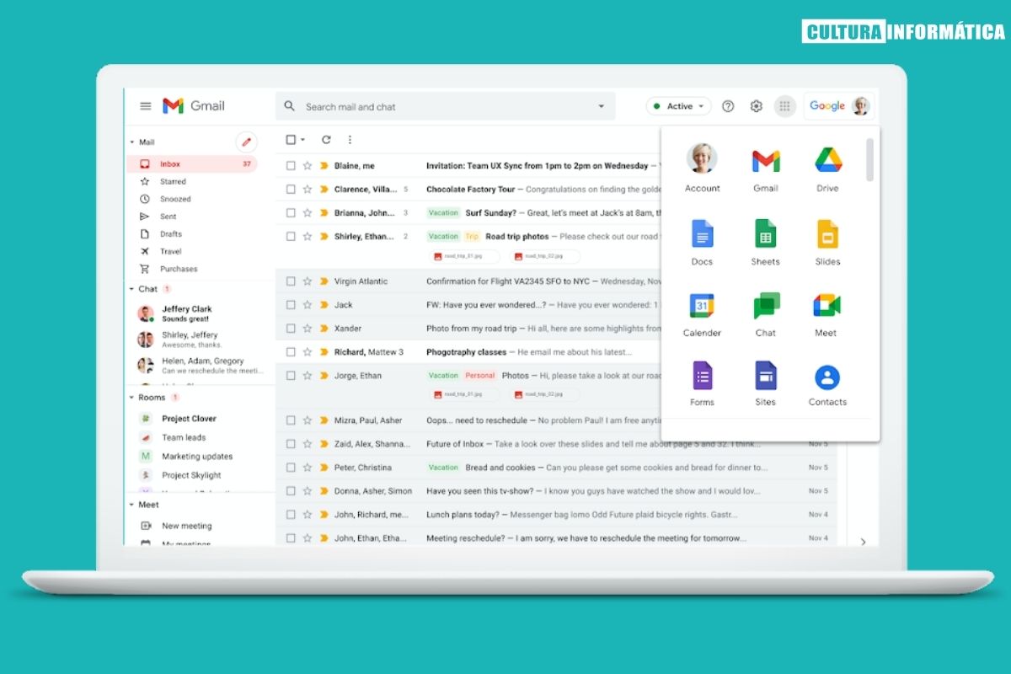Open the select-all dropdown arrow

click(x=302, y=140)
